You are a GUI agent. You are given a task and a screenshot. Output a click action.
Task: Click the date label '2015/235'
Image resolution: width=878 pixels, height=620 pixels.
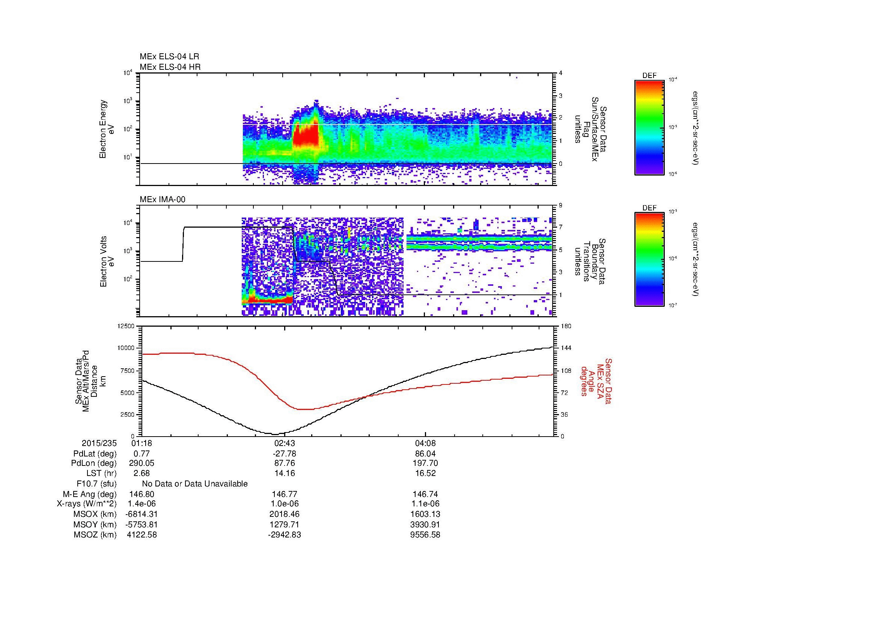click(x=99, y=443)
